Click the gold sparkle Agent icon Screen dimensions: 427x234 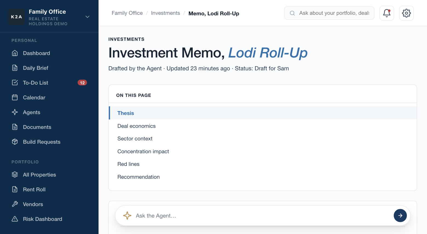(127, 216)
